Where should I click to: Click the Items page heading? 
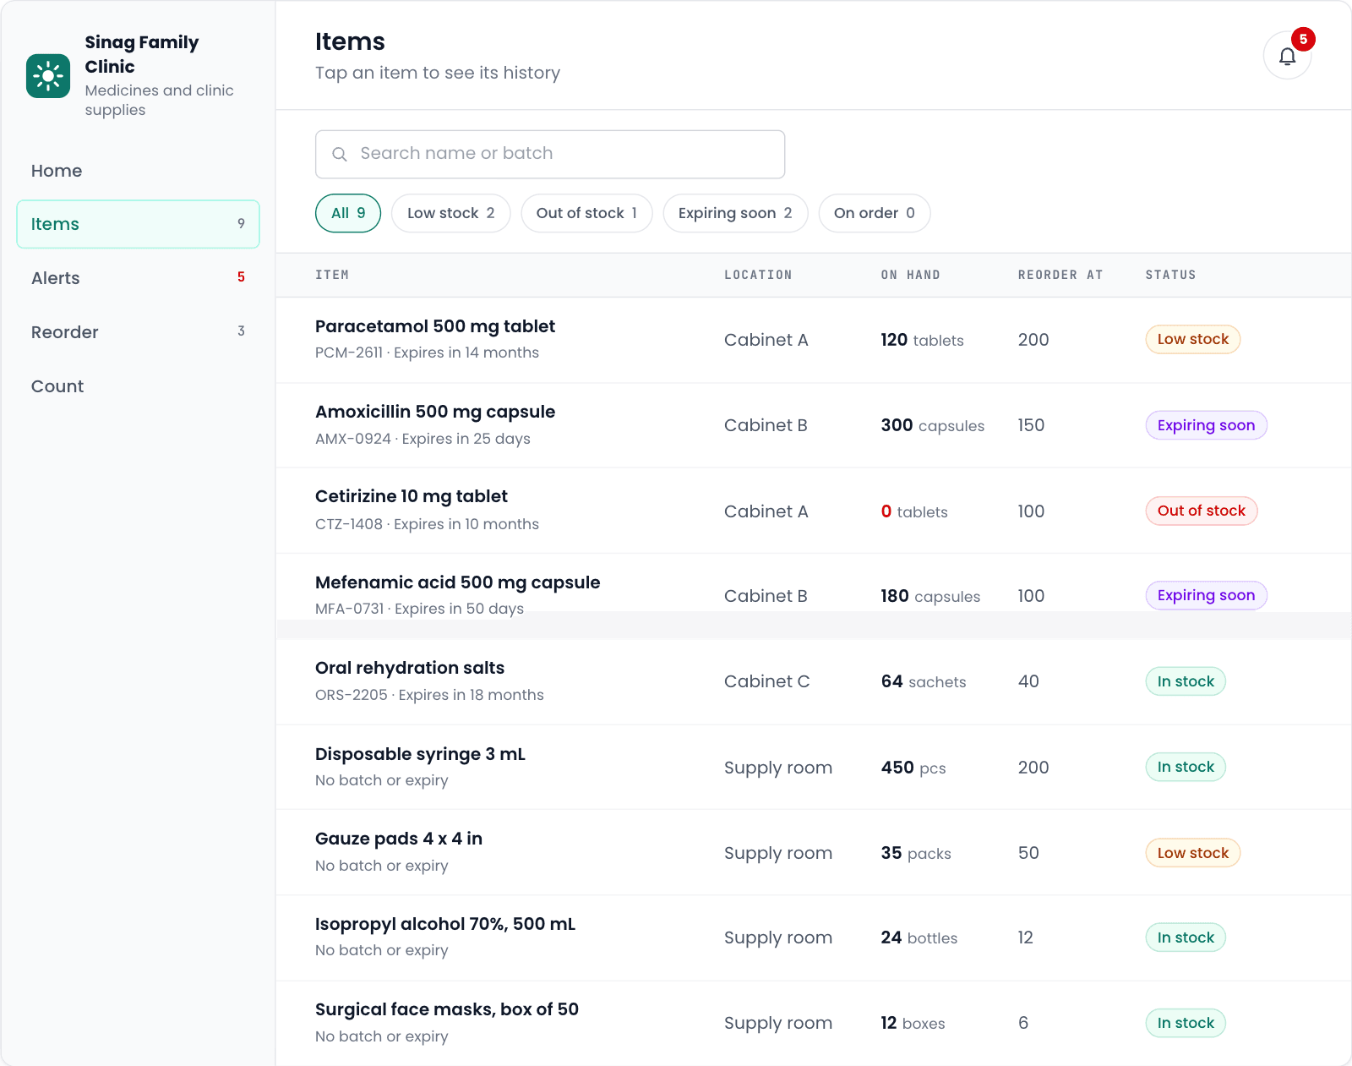click(x=350, y=41)
